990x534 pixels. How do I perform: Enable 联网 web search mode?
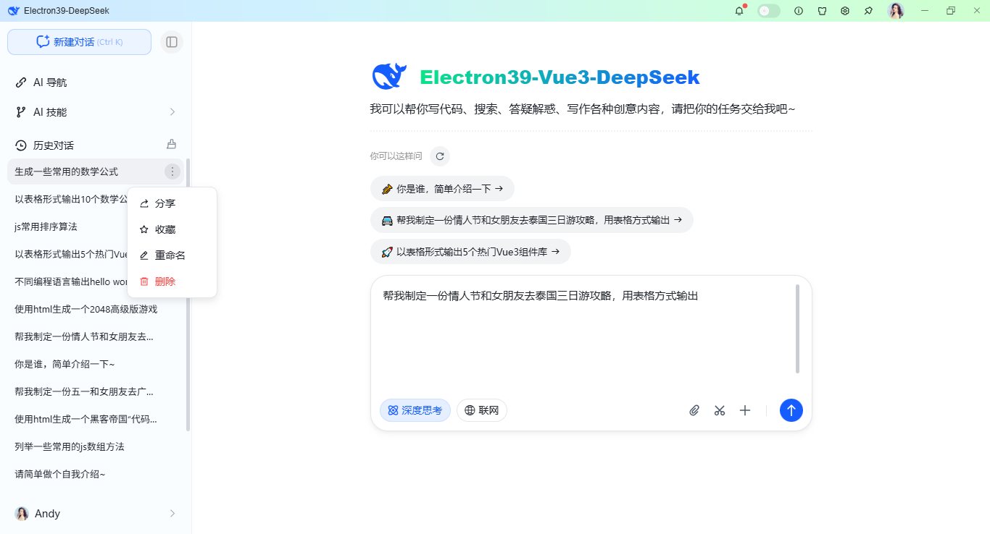[481, 410]
